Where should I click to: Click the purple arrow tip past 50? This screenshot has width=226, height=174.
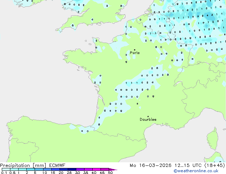(113, 169)
